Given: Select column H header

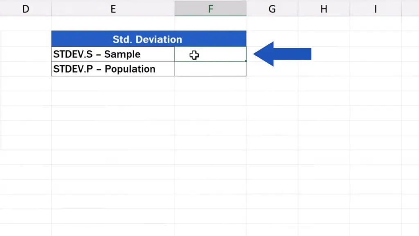Looking at the screenshot, I should click(x=324, y=9).
